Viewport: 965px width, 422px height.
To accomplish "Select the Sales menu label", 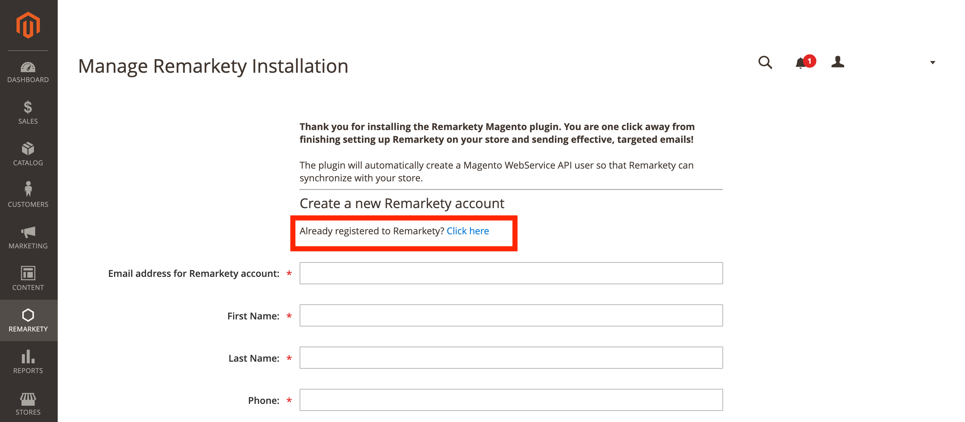I will click(x=28, y=121).
